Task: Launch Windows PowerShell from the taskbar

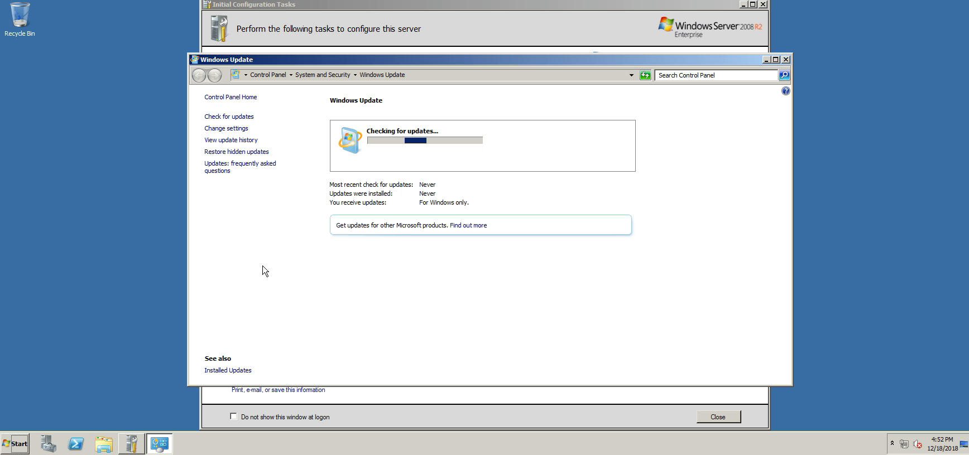Action: click(x=76, y=444)
